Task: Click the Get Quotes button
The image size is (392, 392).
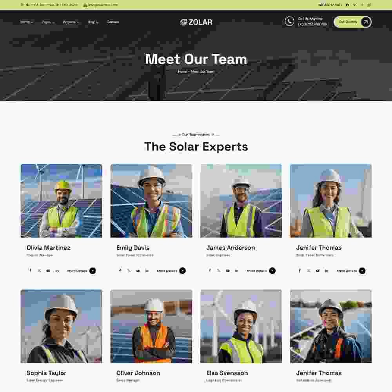Action: coord(352,22)
